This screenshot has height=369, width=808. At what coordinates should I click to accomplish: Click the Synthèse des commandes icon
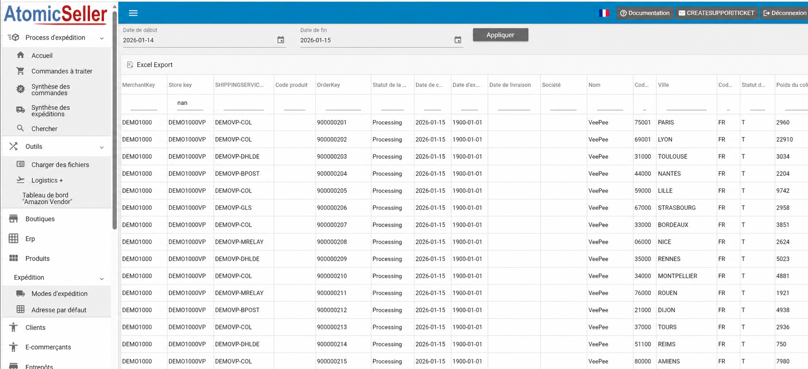(20, 89)
